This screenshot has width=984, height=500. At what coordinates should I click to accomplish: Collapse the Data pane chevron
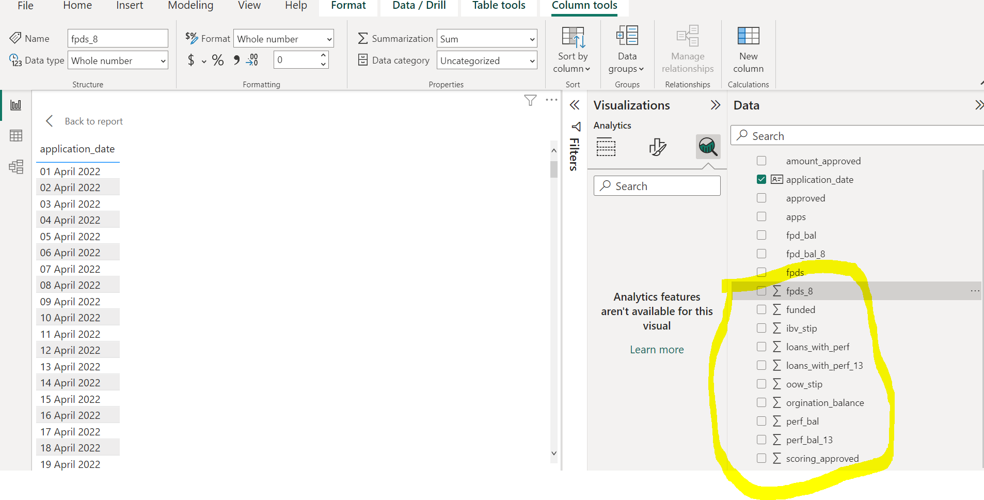click(x=979, y=105)
